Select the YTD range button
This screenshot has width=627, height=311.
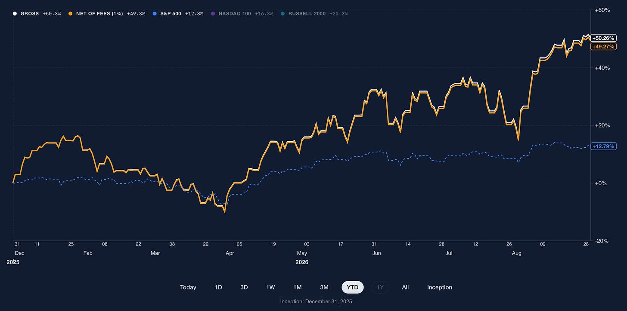pyautogui.click(x=353, y=287)
